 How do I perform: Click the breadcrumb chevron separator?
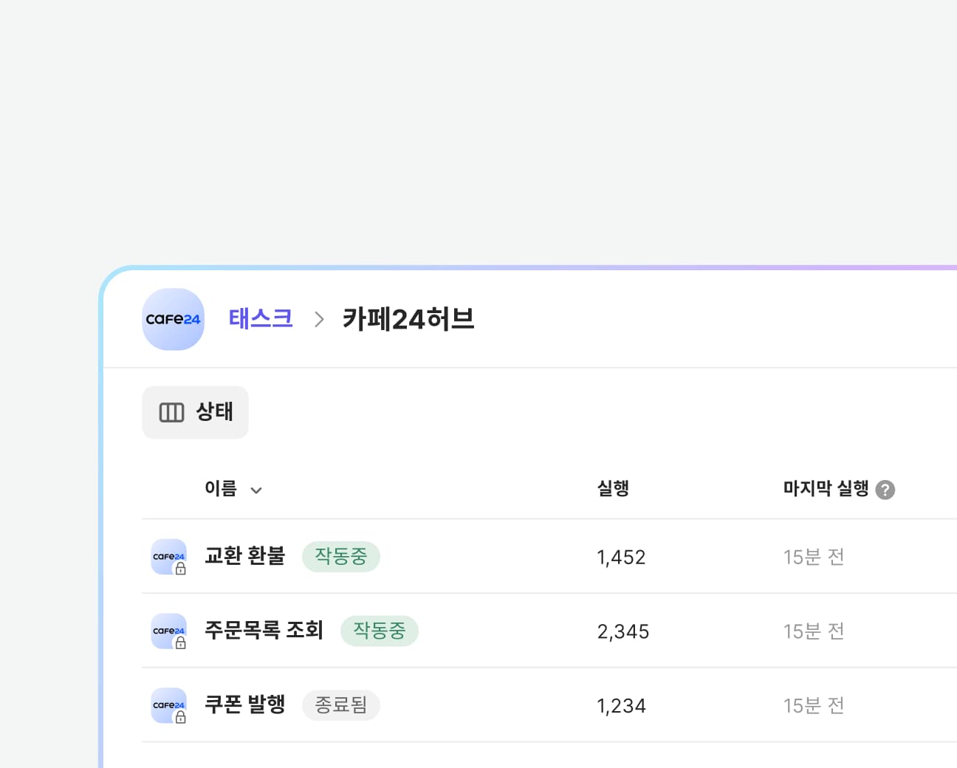pyautogui.click(x=319, y=319)
